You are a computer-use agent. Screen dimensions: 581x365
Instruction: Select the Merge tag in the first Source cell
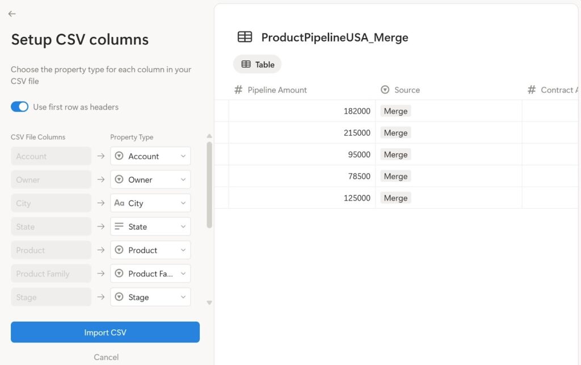[x=395, y=111]
